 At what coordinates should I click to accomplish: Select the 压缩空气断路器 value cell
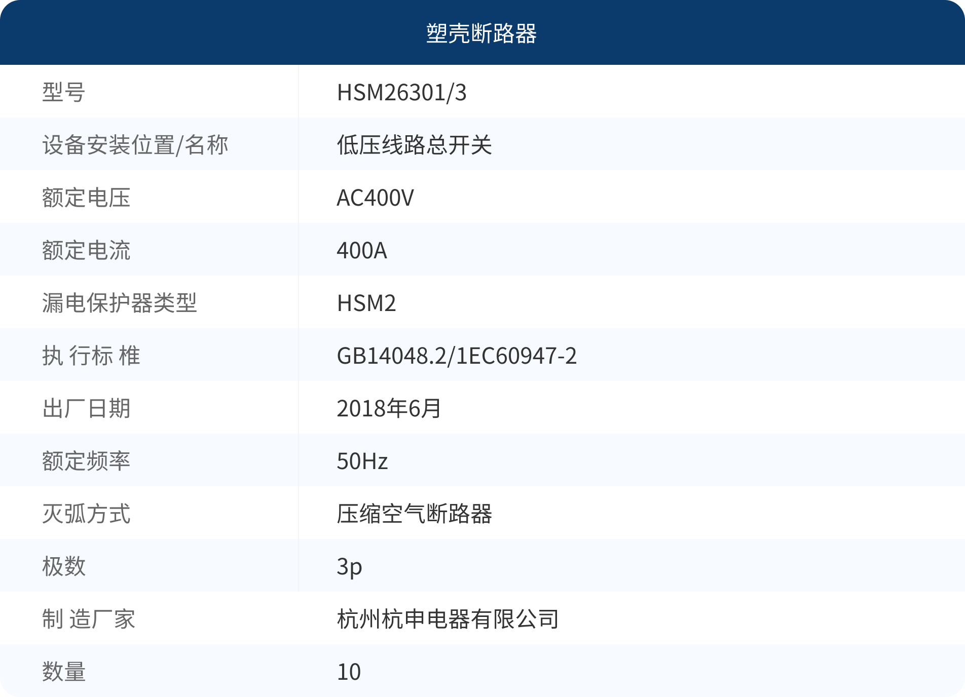(414, 514)
